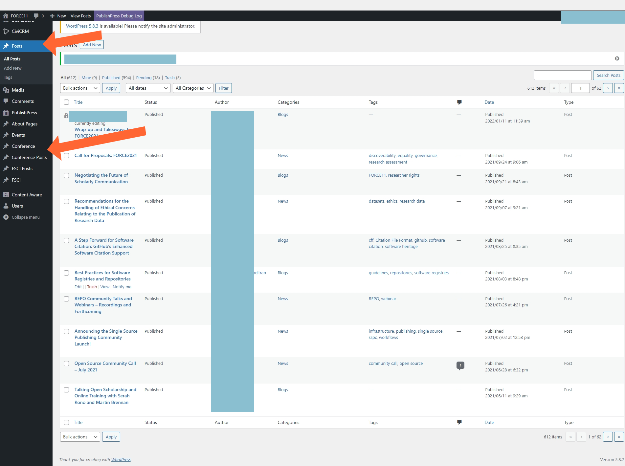625x466 pixels.
Task: Open the WordPress link in the footer
Action: tap(121, 459)
